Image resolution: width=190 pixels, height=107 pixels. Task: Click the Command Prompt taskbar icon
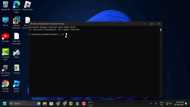pos(90,103)
